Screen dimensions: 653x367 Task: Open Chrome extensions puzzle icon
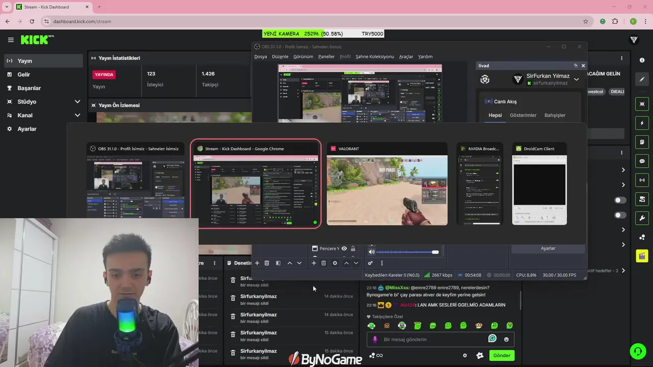pyautogui.click(x=615, y=21)
